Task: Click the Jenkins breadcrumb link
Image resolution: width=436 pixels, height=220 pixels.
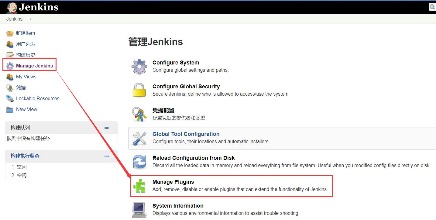Action: [x=14, y=19]
